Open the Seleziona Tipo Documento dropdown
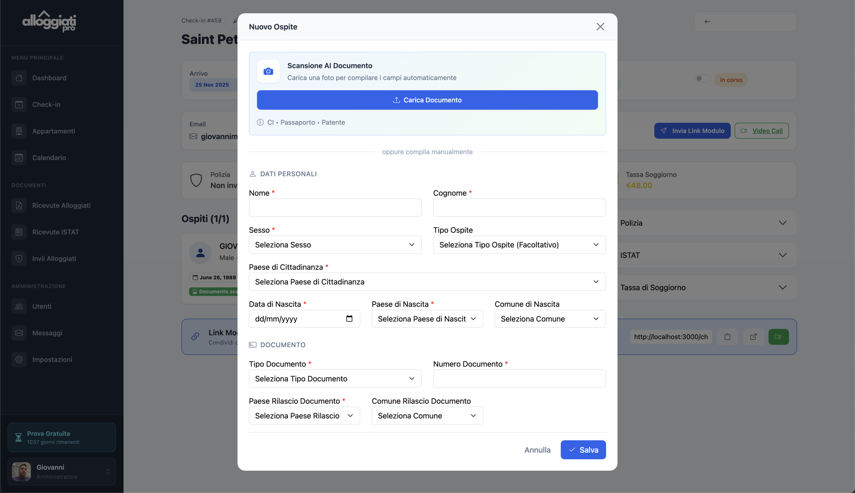This screenshot has height=493, width=855. coord(335,378)
